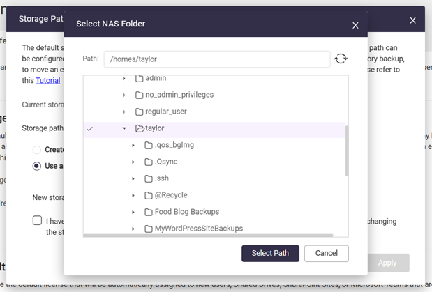Click the Path input field
432x292 pixels.
[x=216, y=59]
